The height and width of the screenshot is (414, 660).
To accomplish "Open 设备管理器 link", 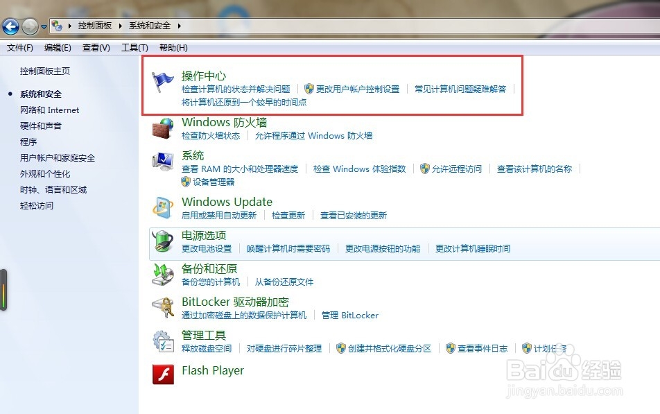I will (x=214, y=182).
